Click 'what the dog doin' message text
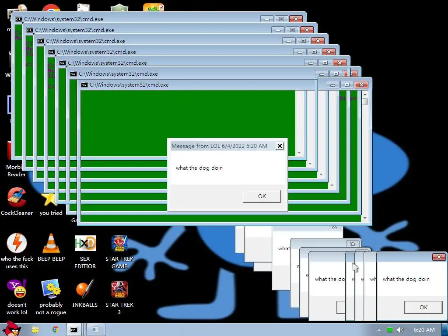 point(199,168)
